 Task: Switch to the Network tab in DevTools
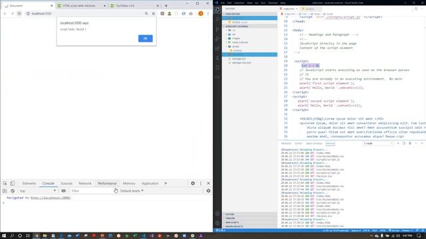click(85, 183)
